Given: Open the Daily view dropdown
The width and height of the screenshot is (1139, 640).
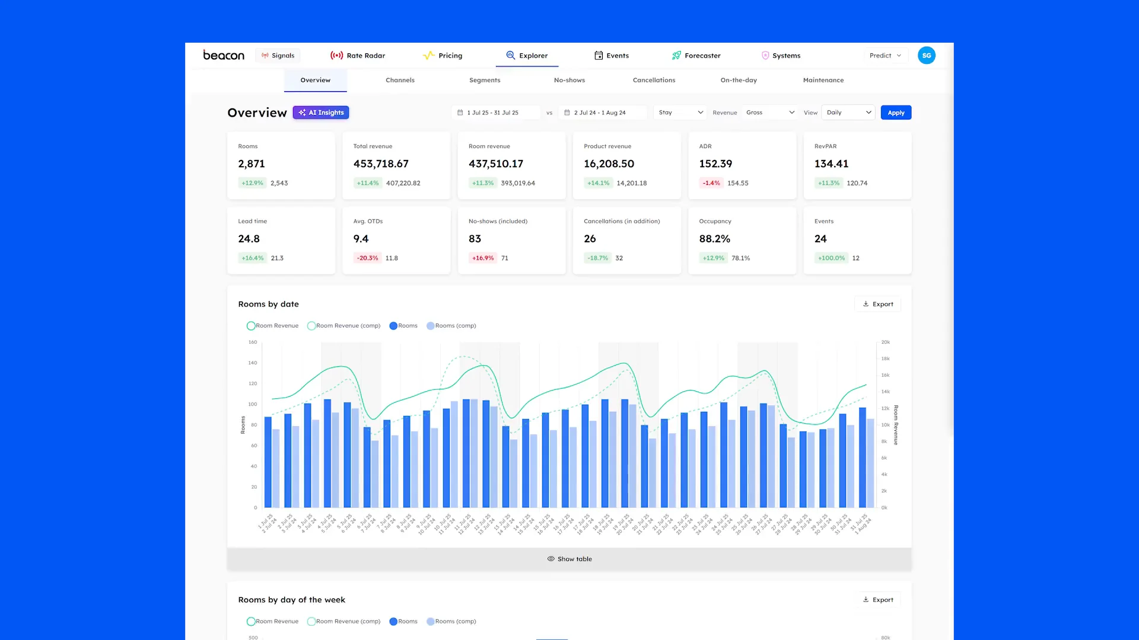Looking at the screenshot, I should (x=848, y=113).
